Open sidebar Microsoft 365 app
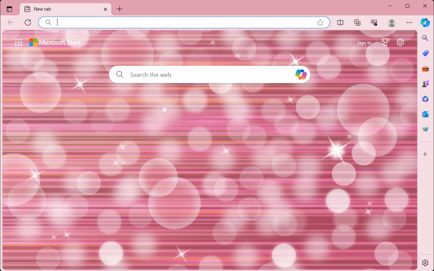 pyautogui.click(x=425, y=99)
